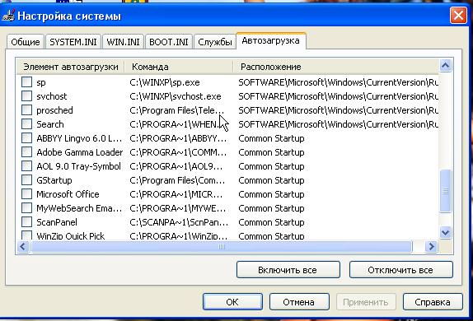Image resolution: width=473 pixels, height=321 pixels.
Task: Switch to the Общие tab
Action: coord(26,42)
